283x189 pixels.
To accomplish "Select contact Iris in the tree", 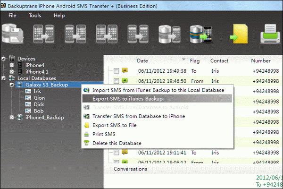I will pos(37,91).
